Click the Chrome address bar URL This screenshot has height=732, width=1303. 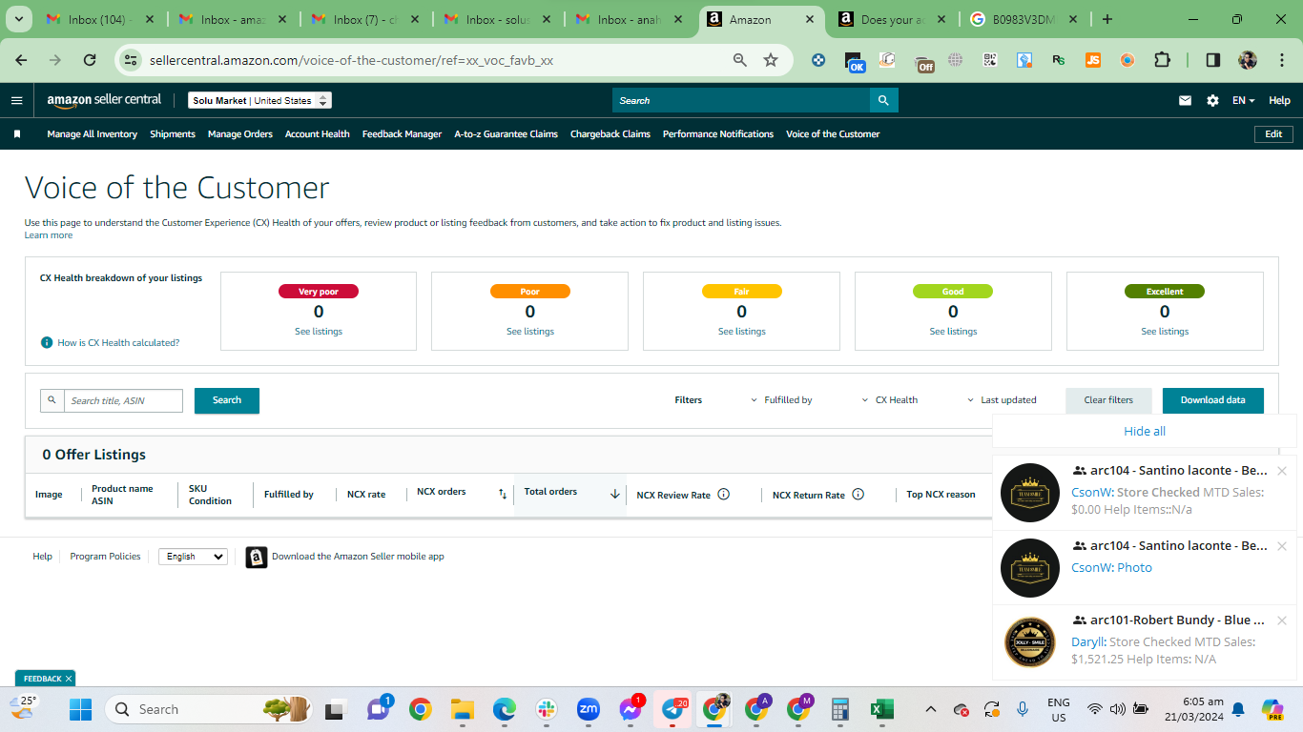click(x=352, y=60)
